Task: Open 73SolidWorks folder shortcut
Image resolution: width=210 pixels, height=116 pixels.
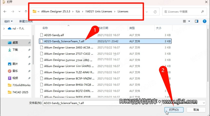Action: [x=19, y=85]
